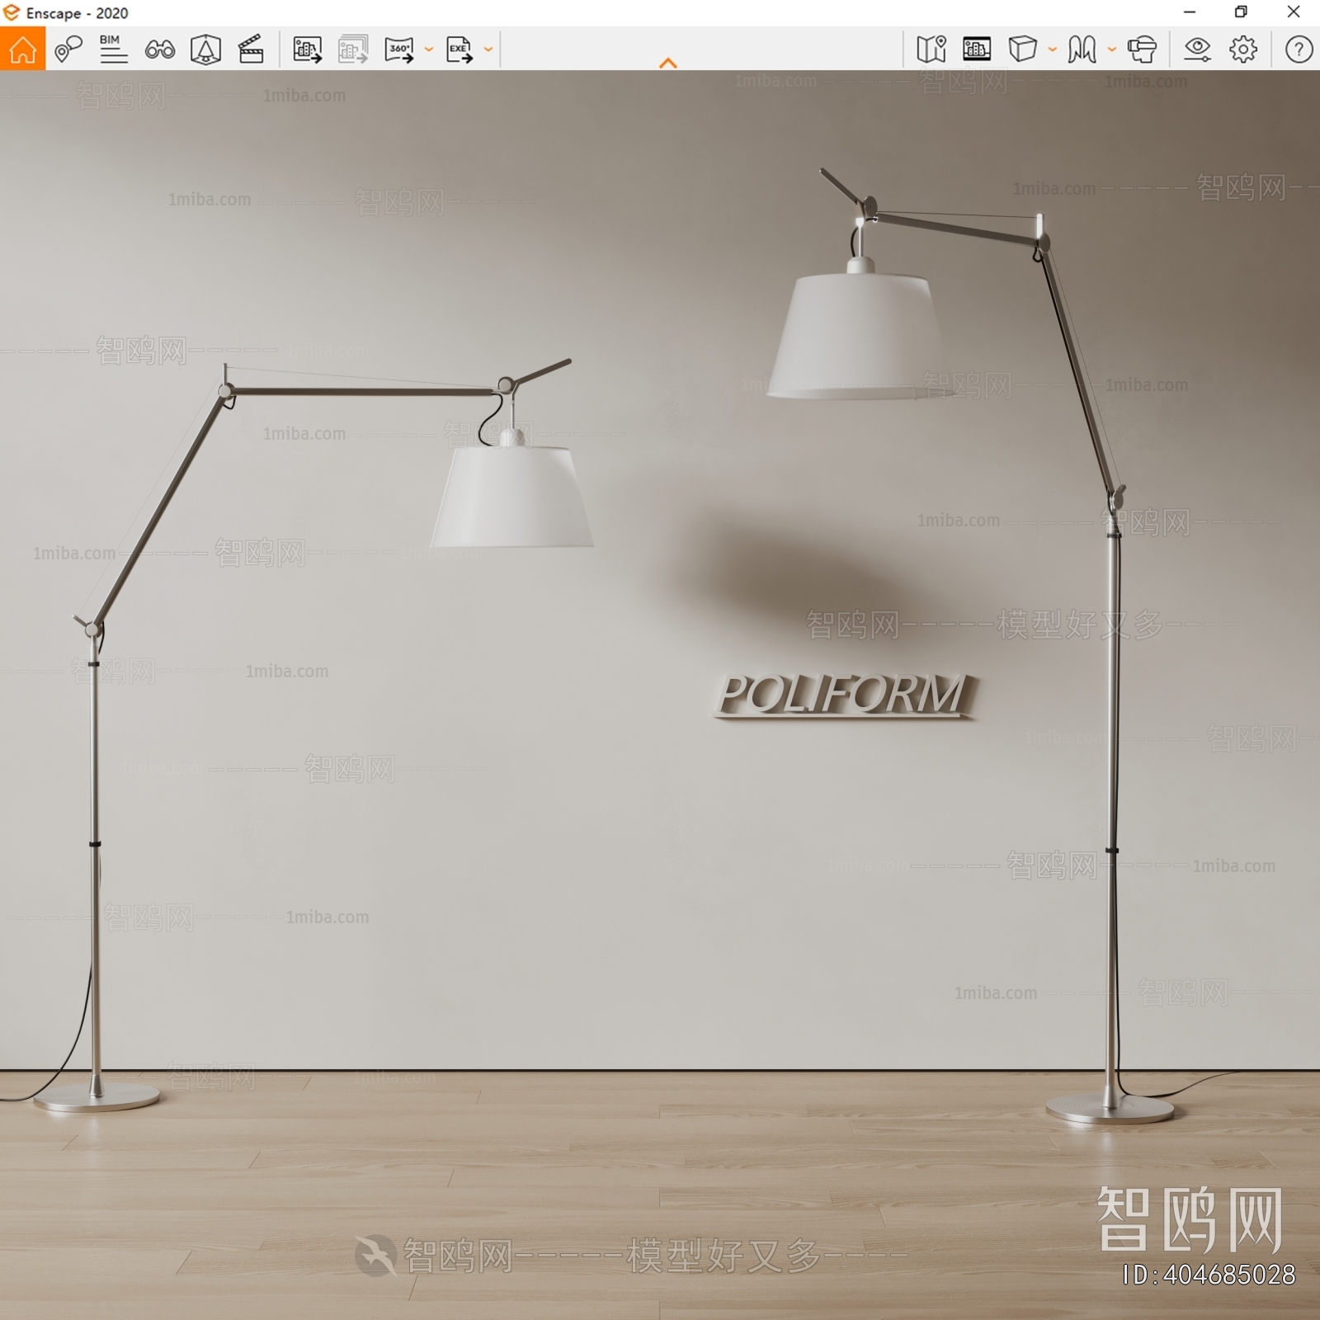Expand the EXE export dropdown
The height and width of the screenshot is (1320, 1320).
tap(487, 51)
